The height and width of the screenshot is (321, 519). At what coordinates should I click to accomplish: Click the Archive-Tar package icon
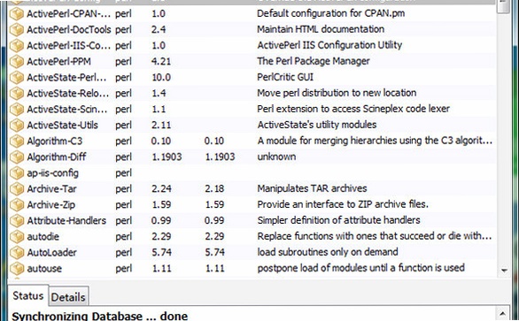coord(17,188)
